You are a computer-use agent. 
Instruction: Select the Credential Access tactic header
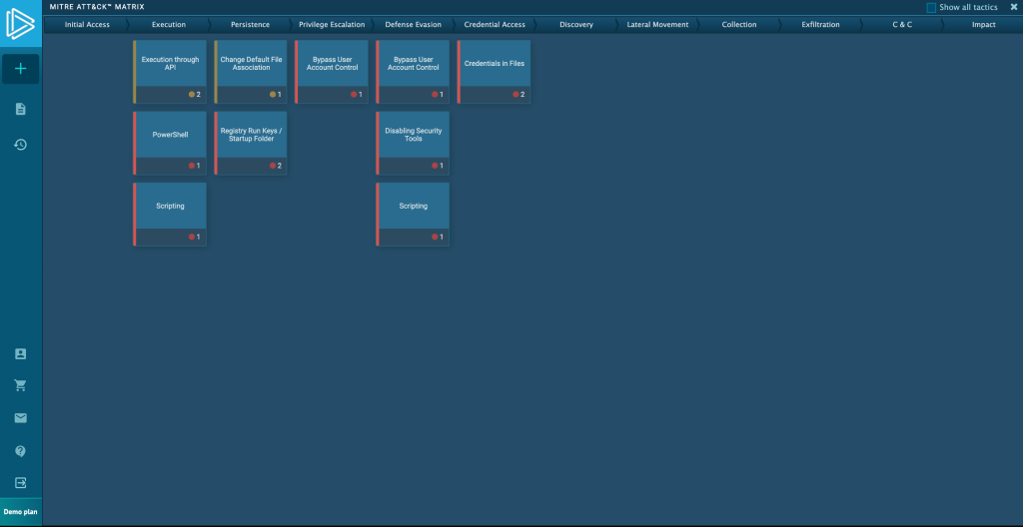pos(495,25)
